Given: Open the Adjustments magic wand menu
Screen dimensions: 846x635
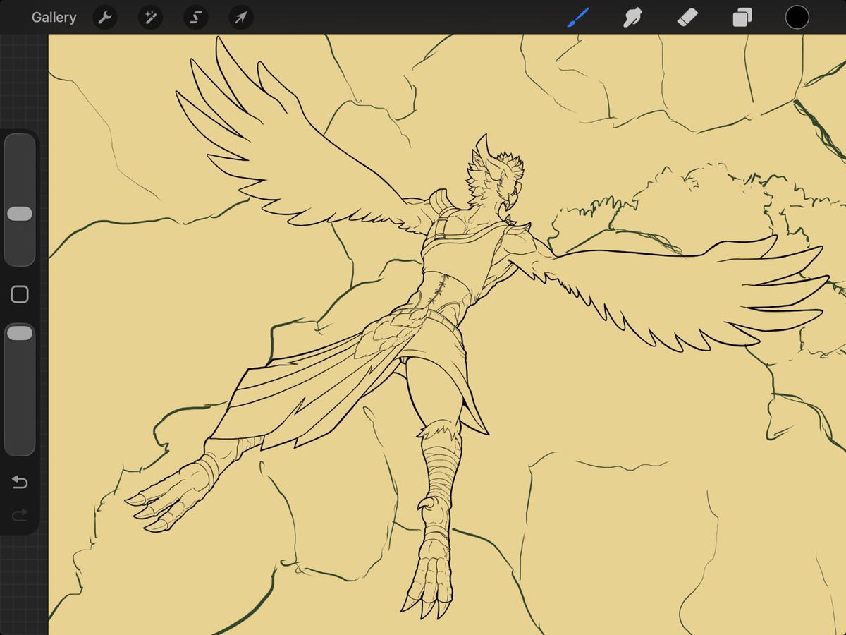Looking at the screenshot, I should (149, 18).
